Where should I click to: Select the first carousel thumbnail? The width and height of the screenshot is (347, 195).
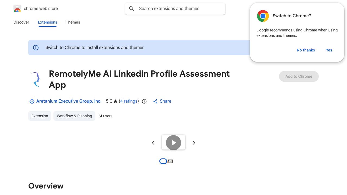point(163,161)
